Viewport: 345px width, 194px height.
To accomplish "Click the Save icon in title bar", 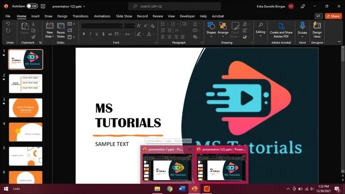I will pyautogui.click(x=43, y=6).
